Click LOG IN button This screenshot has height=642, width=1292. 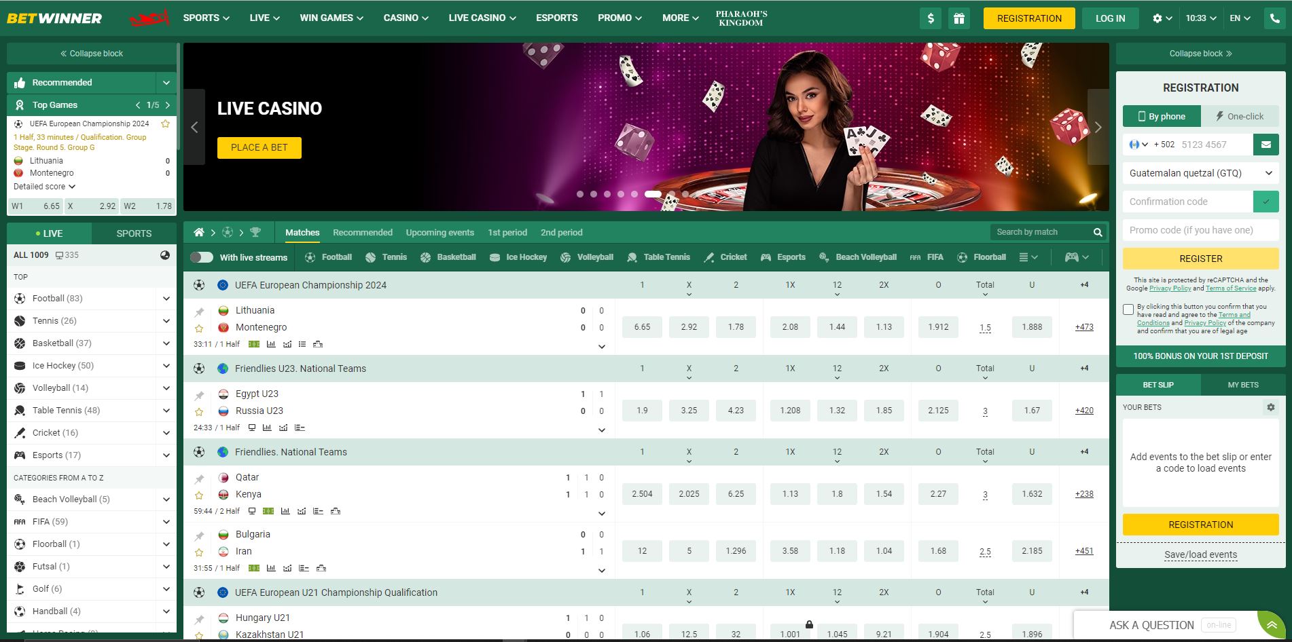(x=1110, y=18)
